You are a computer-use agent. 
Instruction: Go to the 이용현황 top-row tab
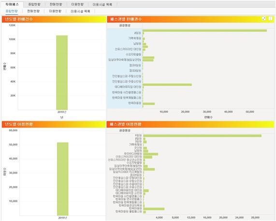click(x=77, y=4)
